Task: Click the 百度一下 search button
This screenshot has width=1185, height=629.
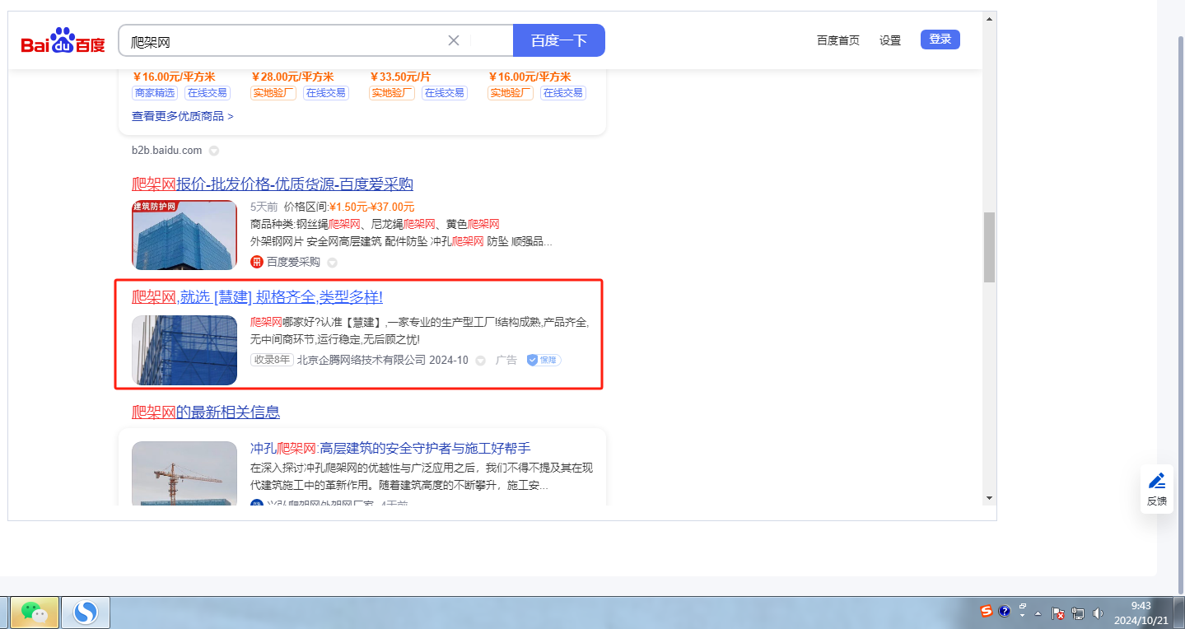Action: coord(558,40)
